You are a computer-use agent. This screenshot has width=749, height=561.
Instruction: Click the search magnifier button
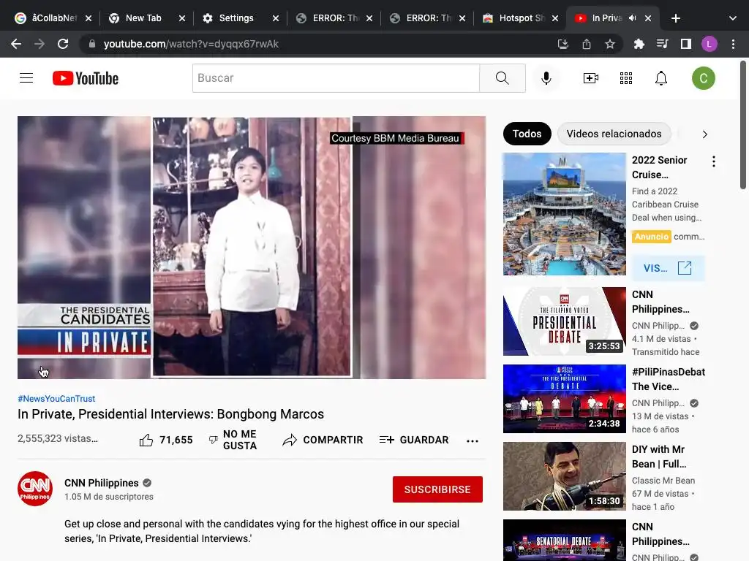pyautogui.click(x=502, y=77)
